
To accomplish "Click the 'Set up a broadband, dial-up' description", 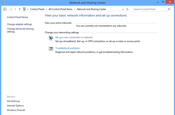I will [x=98, y=41].
